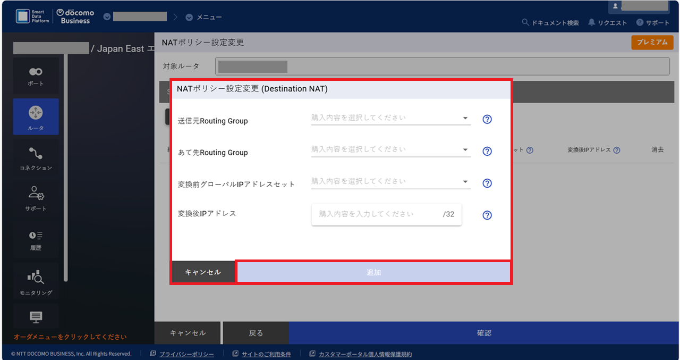Viewport: 680px width, 360px height.
Task: Click the ドキュメント検索 search option
Action: (551, 23)
